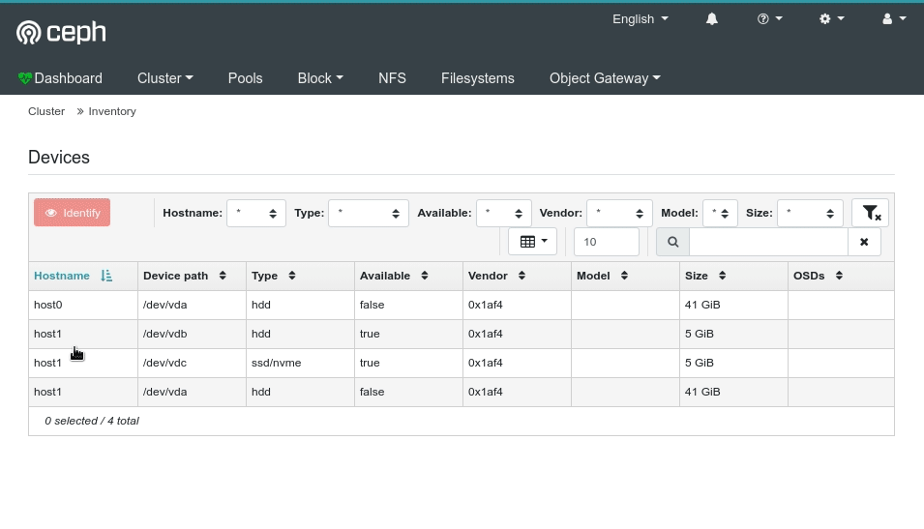
Task: Open Size filter dropdown
Action: [810, 213]
